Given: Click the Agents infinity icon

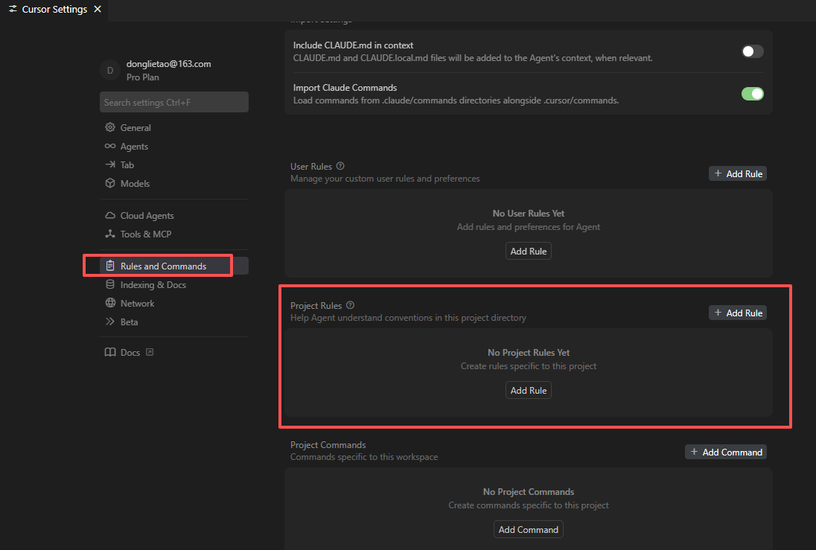Looking at the screenshot, I should click(110, 147).
